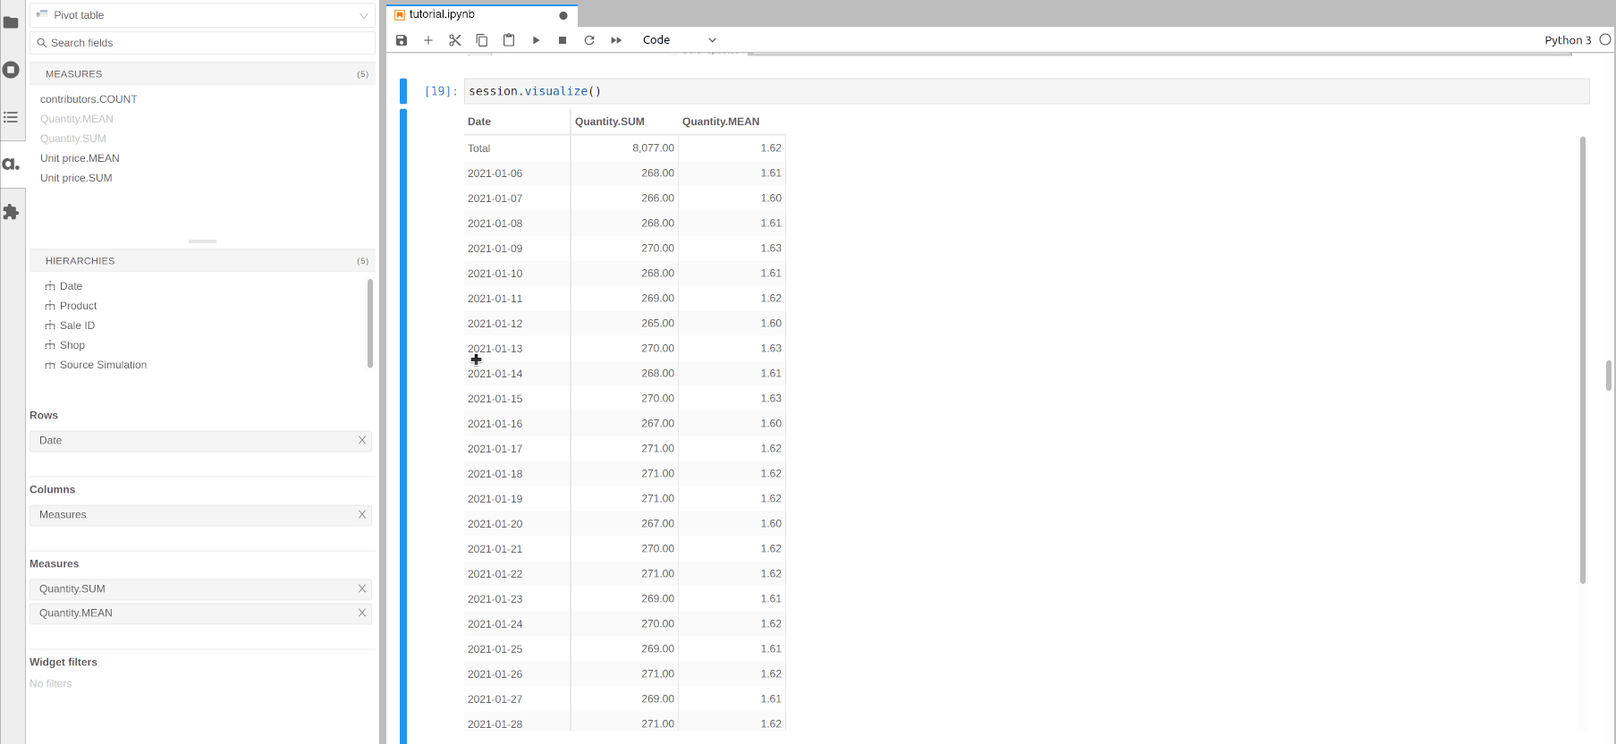Restart the kernel
The image size is (1616, 744).
tap(589, 40)
